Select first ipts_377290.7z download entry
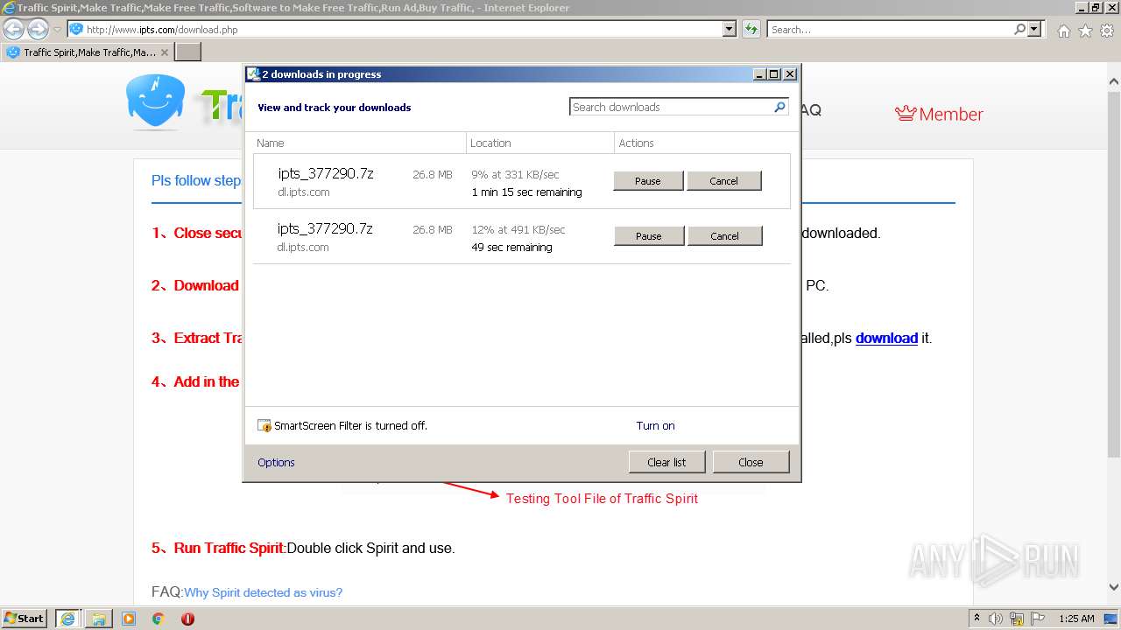Screen dimensions: 1121x630 pos(522,181)
